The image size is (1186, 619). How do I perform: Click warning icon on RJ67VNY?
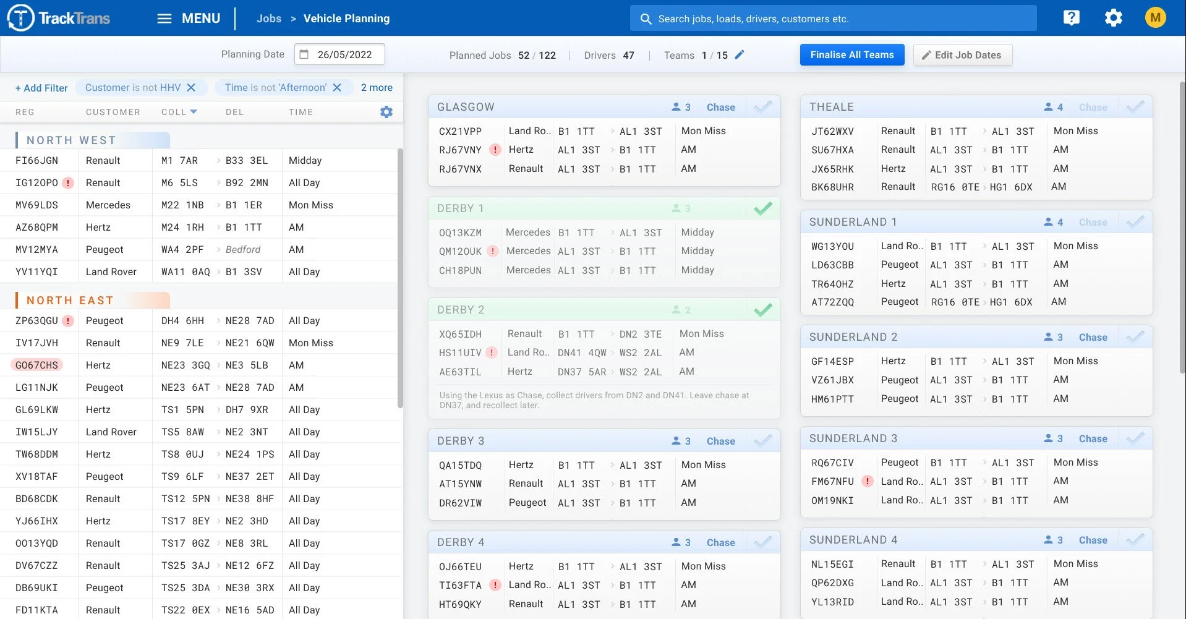coord(495,150)
